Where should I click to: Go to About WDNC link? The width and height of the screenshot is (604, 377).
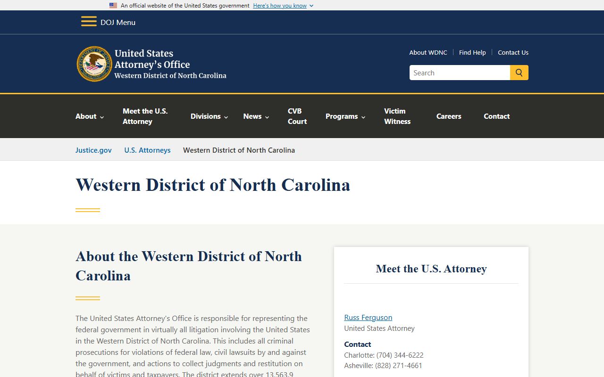(x=428, y=52)
